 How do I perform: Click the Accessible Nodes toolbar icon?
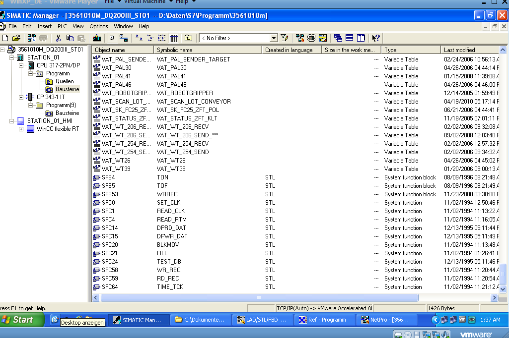32,38
